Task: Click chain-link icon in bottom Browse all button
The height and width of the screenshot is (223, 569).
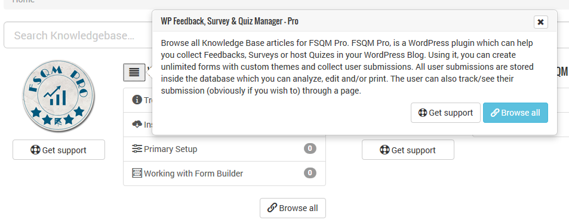Action: 272,207
